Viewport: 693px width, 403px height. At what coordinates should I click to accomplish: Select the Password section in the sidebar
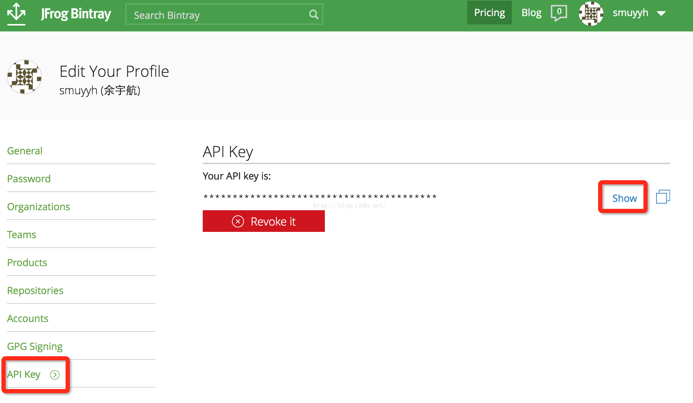29,179
